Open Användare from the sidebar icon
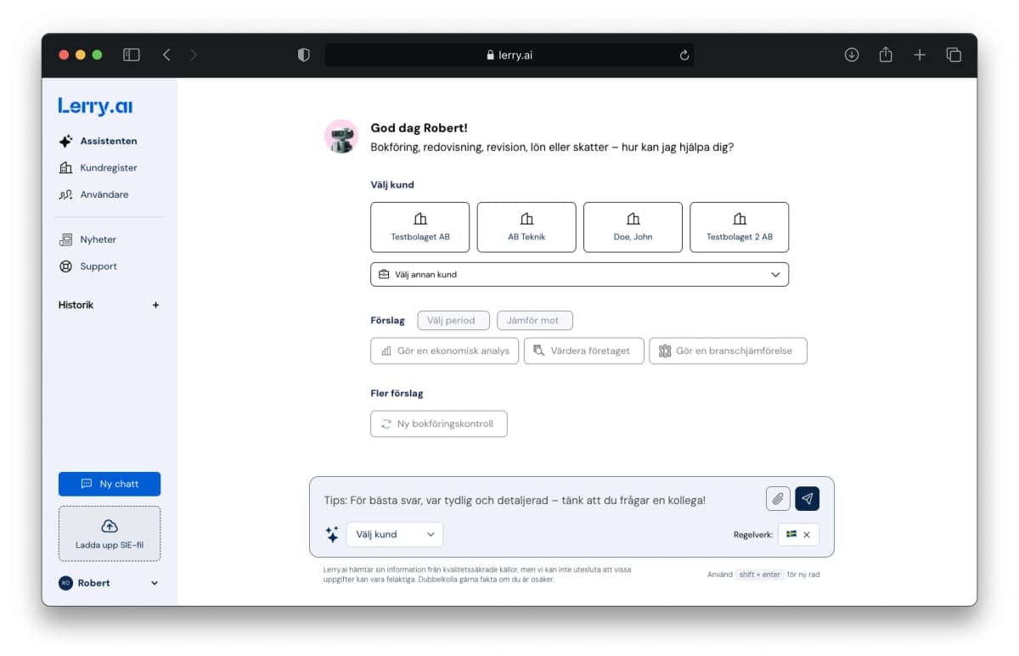This screenshot has height=656, width=1019. pos(65,194)
